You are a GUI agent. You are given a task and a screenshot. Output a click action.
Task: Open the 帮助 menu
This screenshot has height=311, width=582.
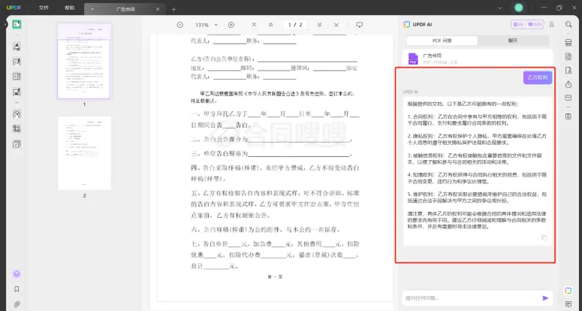[x=70, y=8]
